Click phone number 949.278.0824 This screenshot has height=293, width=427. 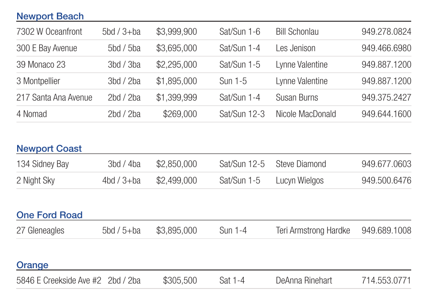coord(386,32)
